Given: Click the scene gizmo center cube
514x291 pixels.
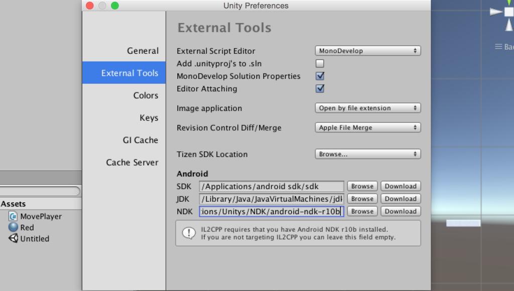Looking at the screenshot, I should [x=509, y=12].
